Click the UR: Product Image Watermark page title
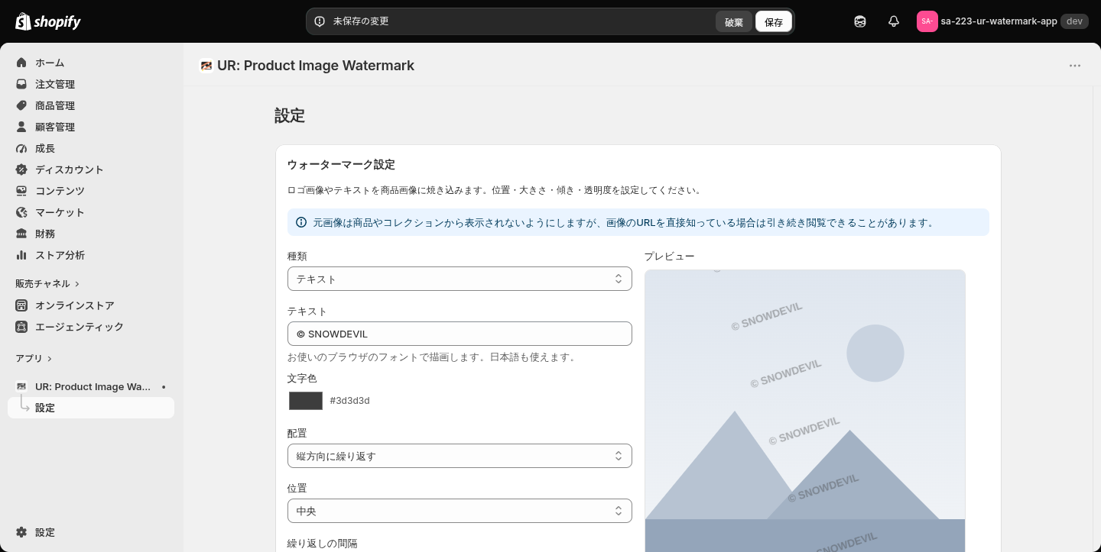Image resolution: width=1101 pixels, height=552 pixels. [x=316, y=66]
